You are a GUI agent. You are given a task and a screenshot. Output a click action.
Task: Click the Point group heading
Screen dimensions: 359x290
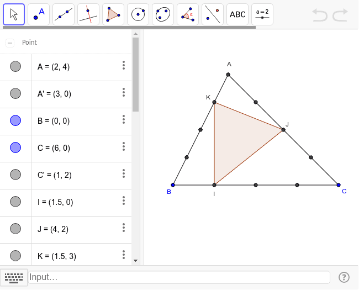pyautogui.click(x=29, y=43)
